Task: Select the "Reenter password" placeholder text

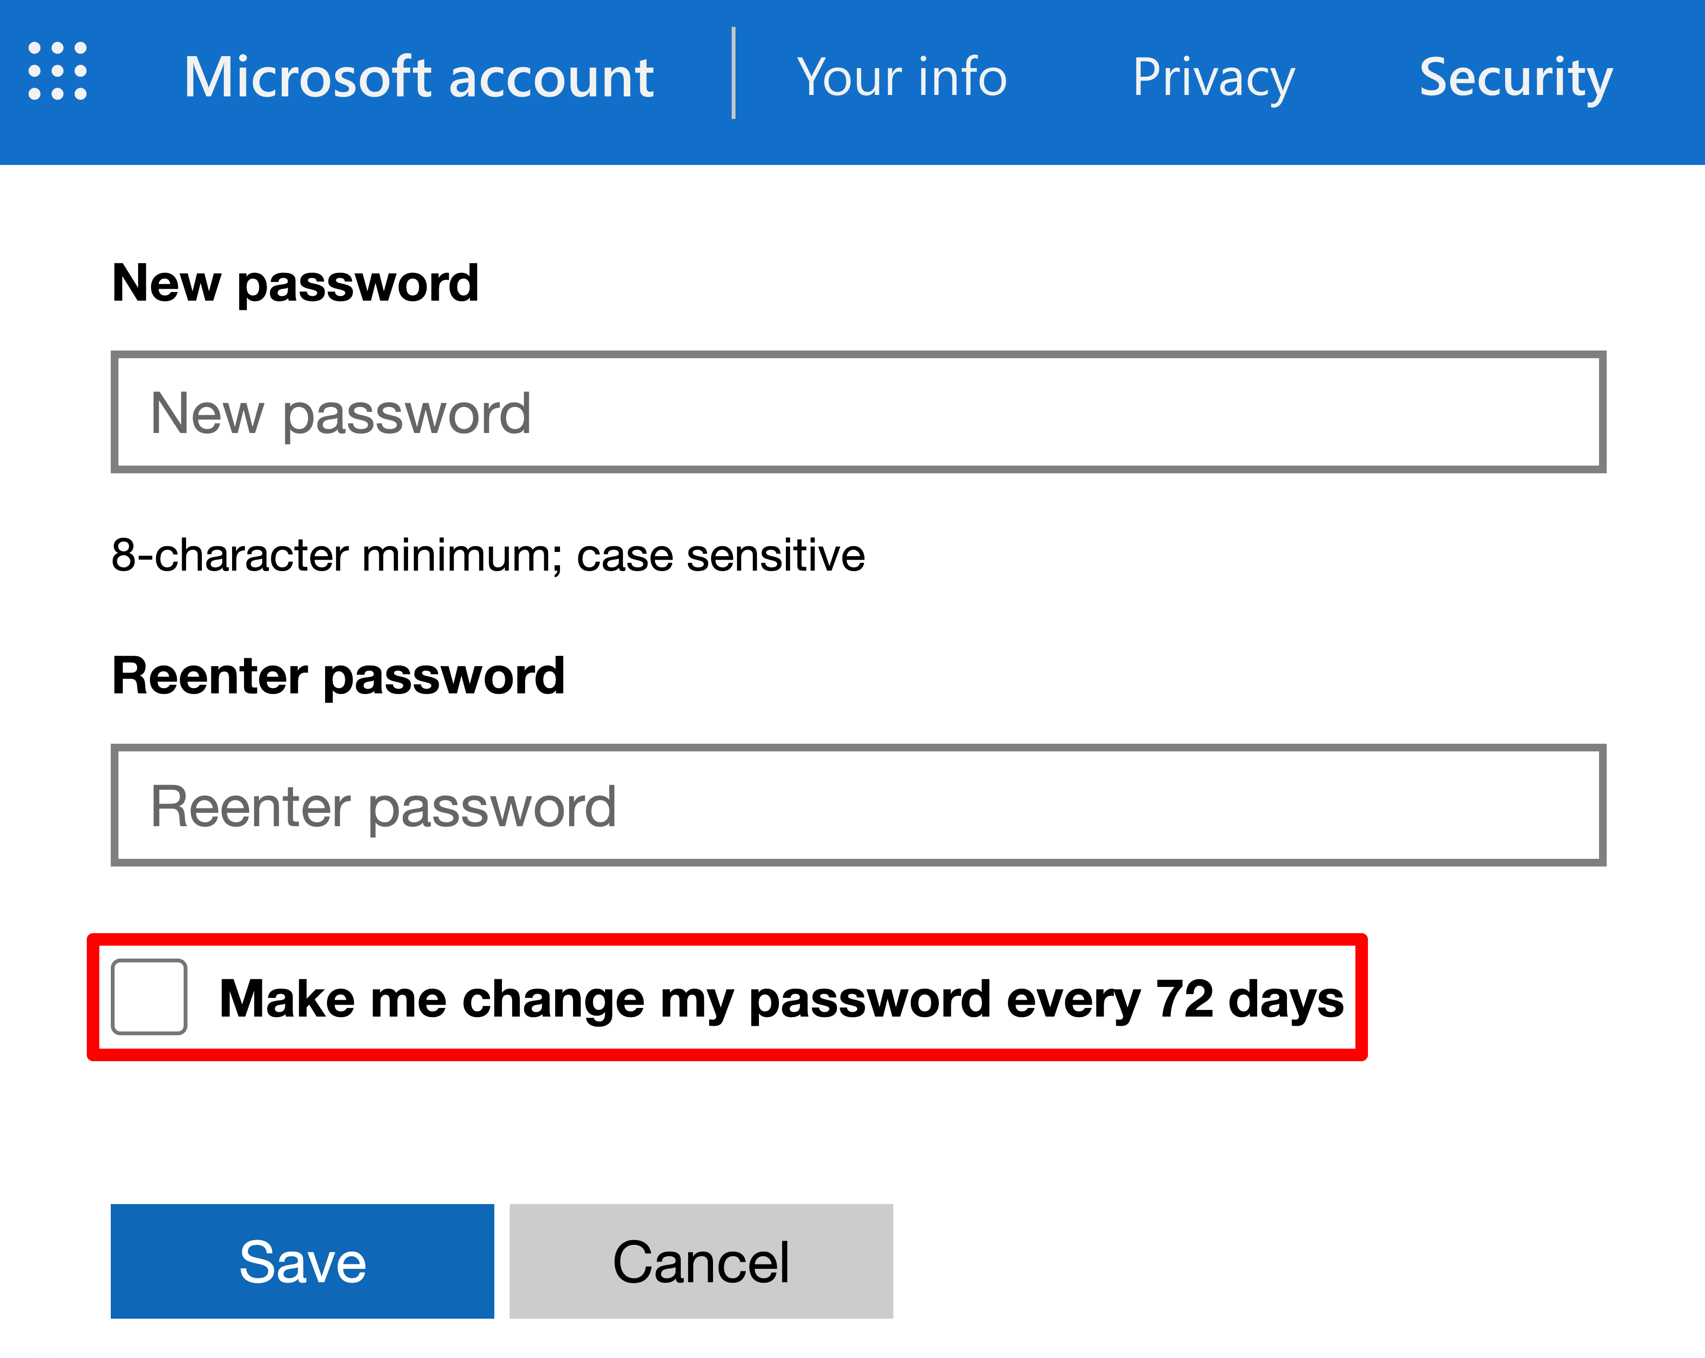Action: [x=383, y=807]
